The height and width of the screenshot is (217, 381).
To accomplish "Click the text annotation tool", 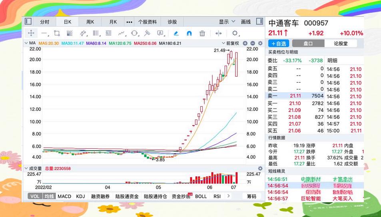I will pyautogui.click(x=160, y=34).
